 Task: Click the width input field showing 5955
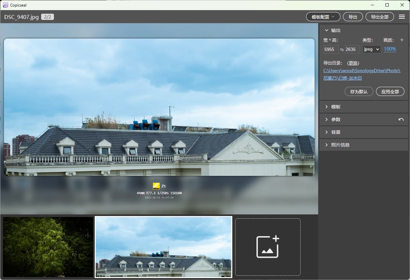(x=331, y=50)
